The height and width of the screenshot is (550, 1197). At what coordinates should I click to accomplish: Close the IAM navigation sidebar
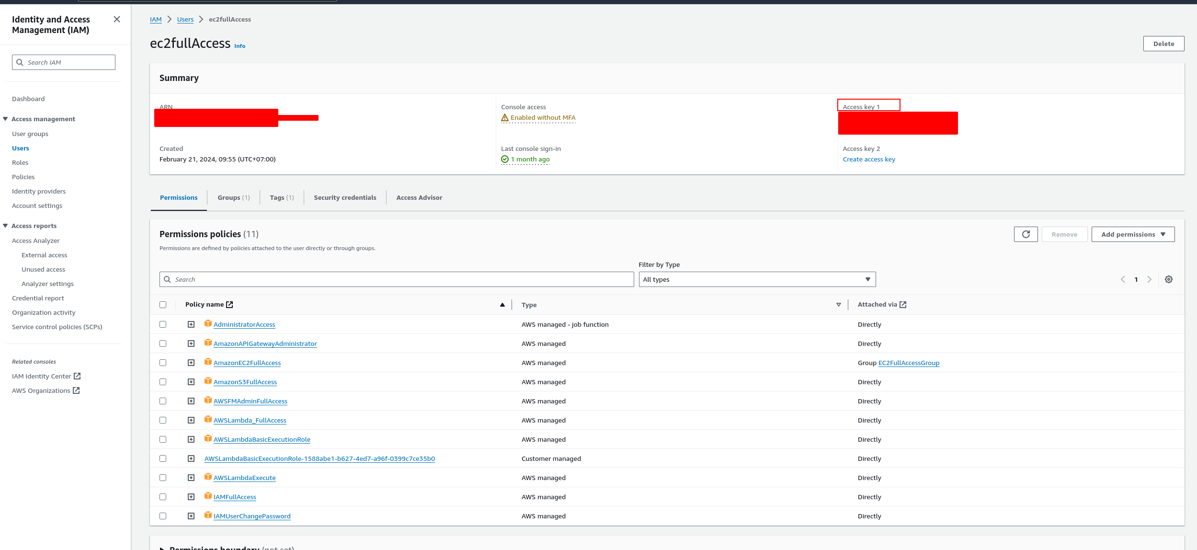point(116,19)
